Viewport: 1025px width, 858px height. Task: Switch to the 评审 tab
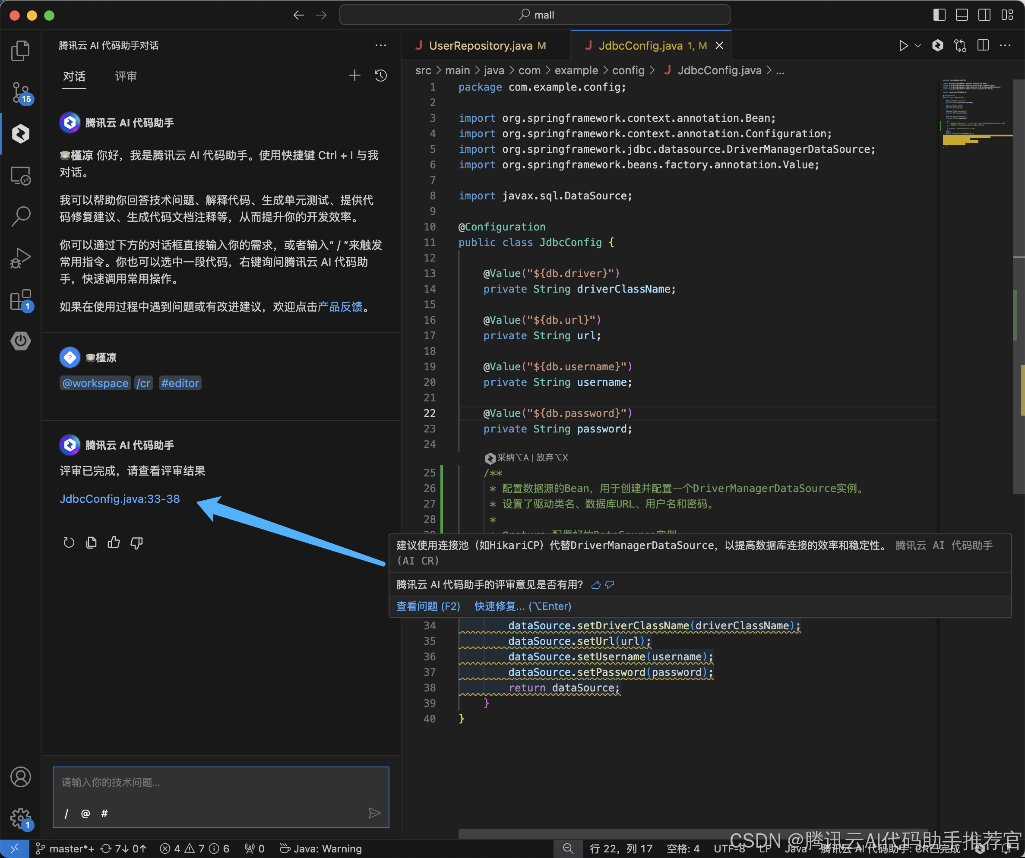coord(126,76)
